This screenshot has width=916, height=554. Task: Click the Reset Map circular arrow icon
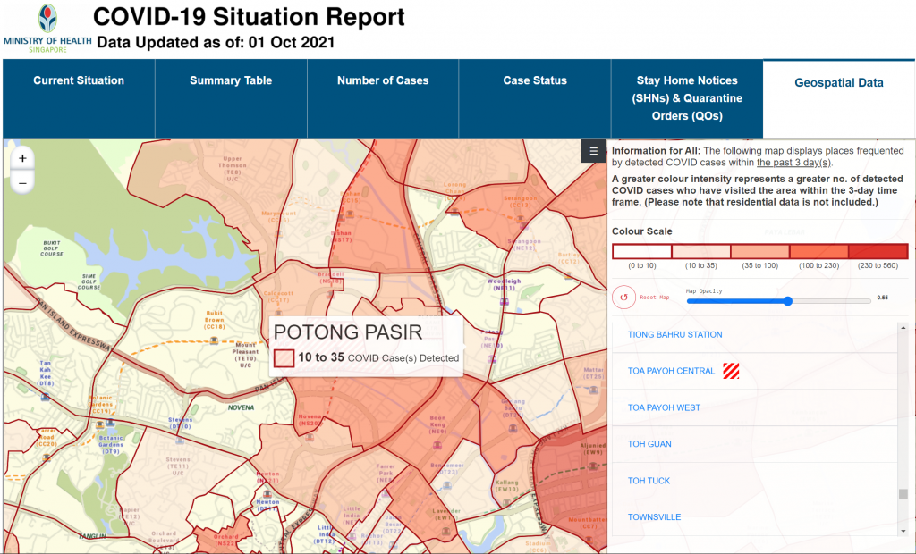[x=623, y=297]
